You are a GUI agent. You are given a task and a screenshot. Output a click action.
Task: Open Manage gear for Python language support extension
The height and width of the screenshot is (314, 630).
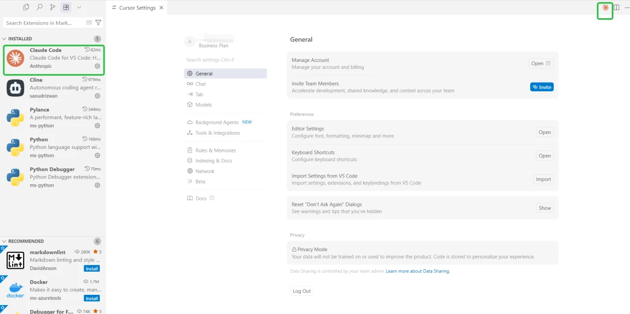tap(97, 155)
